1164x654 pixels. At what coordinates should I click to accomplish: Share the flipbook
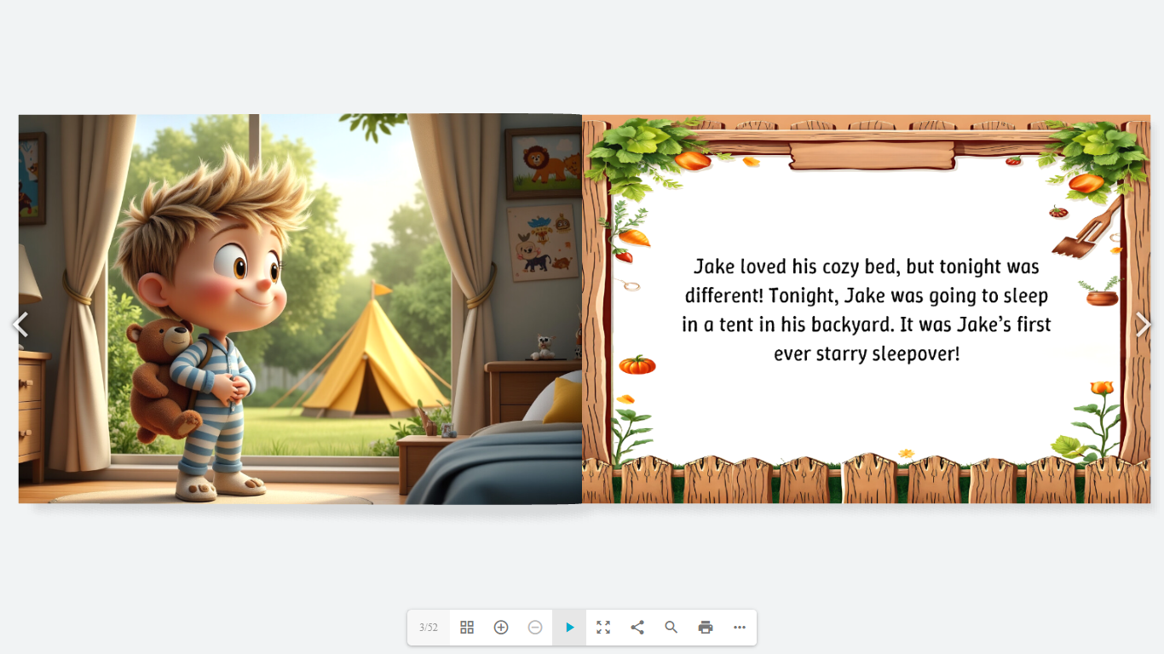637,628
